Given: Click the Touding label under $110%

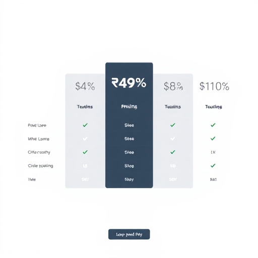Looking at the screenshot, I should [x=214, y=107].
